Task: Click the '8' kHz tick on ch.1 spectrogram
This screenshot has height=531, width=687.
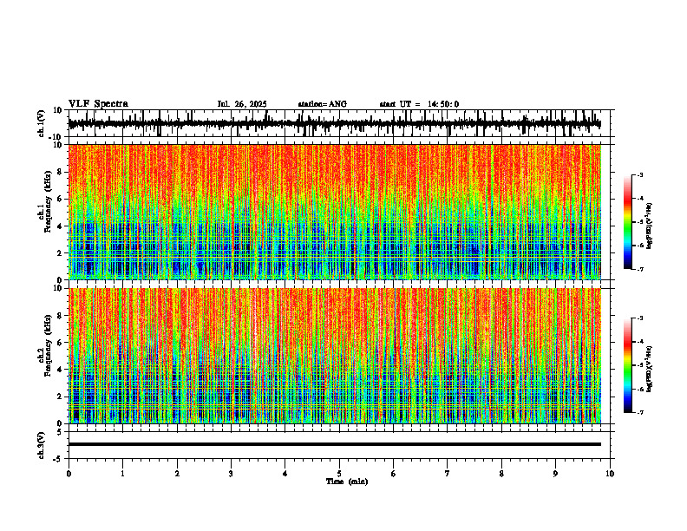Action: pyautogui.click(x=61, y=172)
